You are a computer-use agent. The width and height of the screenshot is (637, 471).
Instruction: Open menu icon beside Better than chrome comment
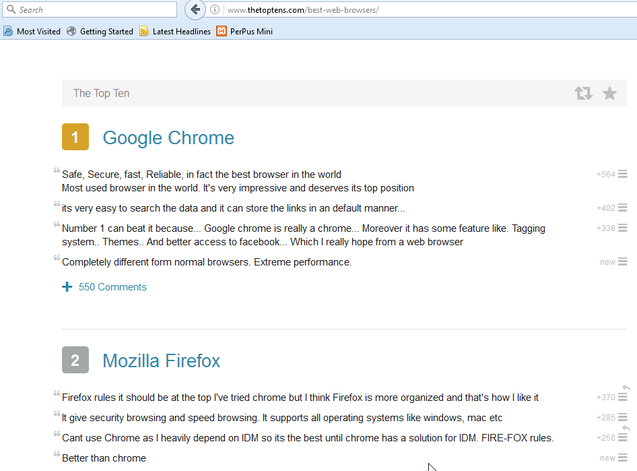pyautogui.click(x=622, y=458)
